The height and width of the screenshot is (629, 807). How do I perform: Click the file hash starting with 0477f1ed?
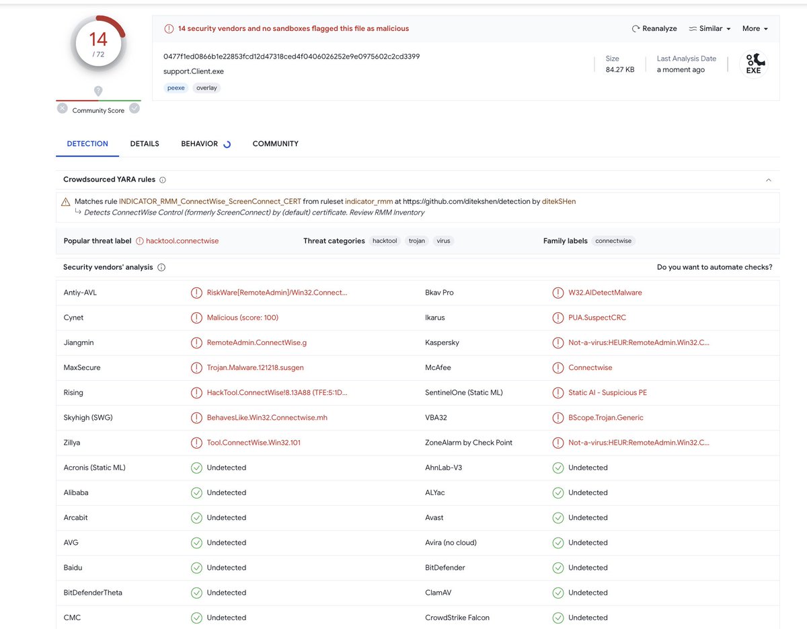pyautogui.click(x=291, y=57)
